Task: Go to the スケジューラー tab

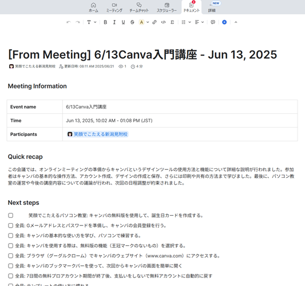Action: click(x=167, y=7)
